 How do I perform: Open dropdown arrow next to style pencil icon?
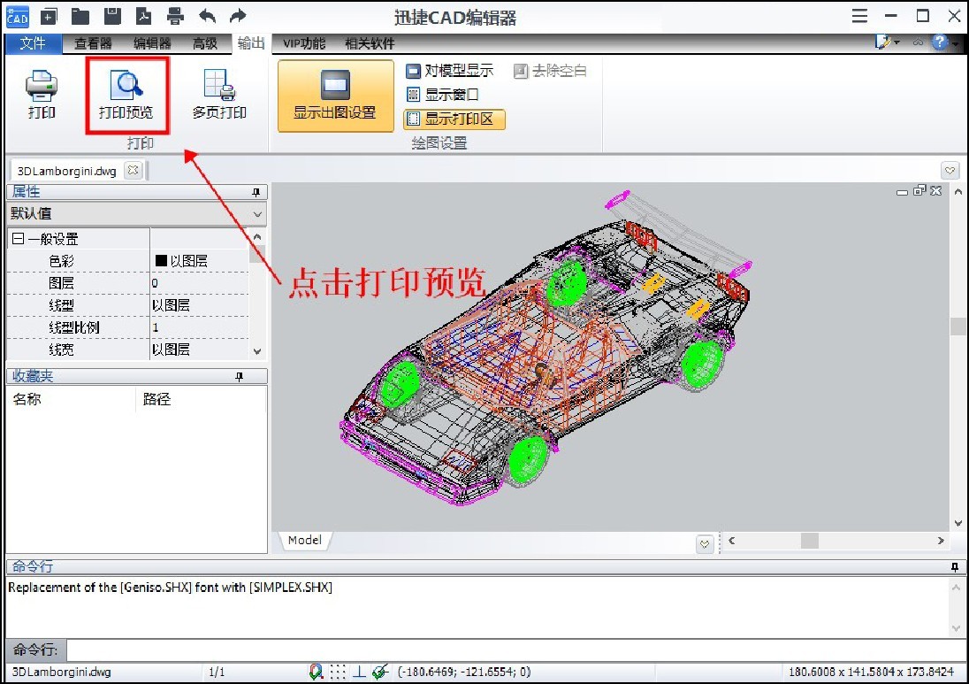point(897,42)
